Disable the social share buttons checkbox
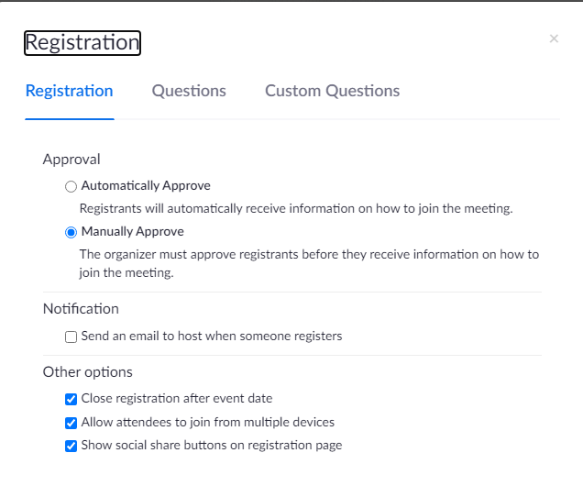 pyautogui.click(x=71, y=447)
